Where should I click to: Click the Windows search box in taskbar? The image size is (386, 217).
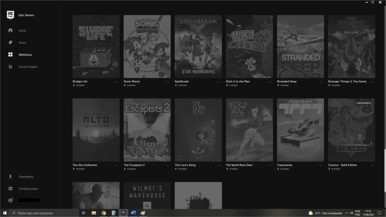[44, 213]
